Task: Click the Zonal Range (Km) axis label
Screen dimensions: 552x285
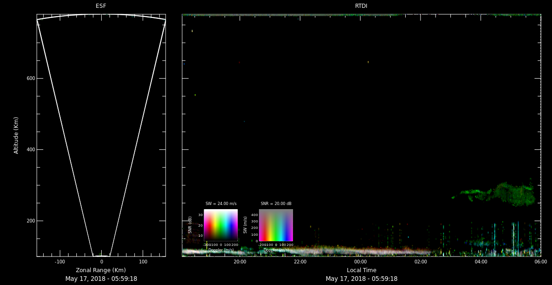Action: [101, 270]
